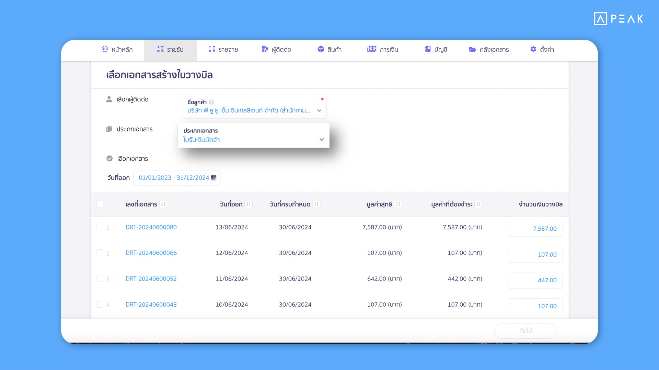
Task: Check the box for DRT-20240600052
Action: click(100, 279)
